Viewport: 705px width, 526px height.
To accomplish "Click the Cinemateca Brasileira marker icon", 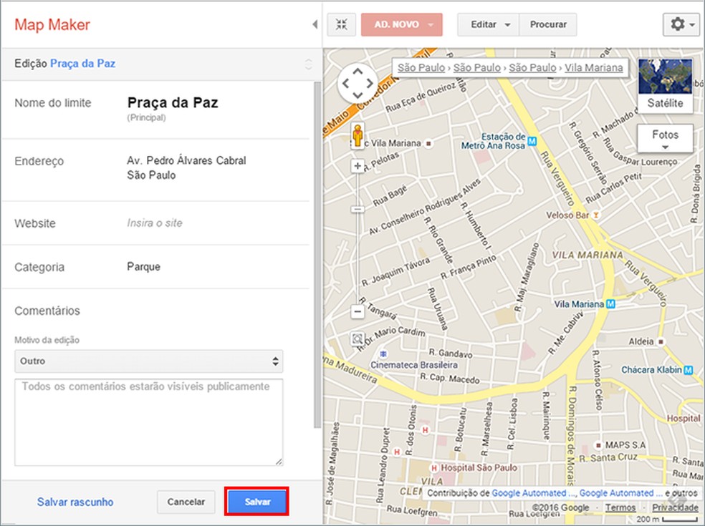I will (383, 354).
